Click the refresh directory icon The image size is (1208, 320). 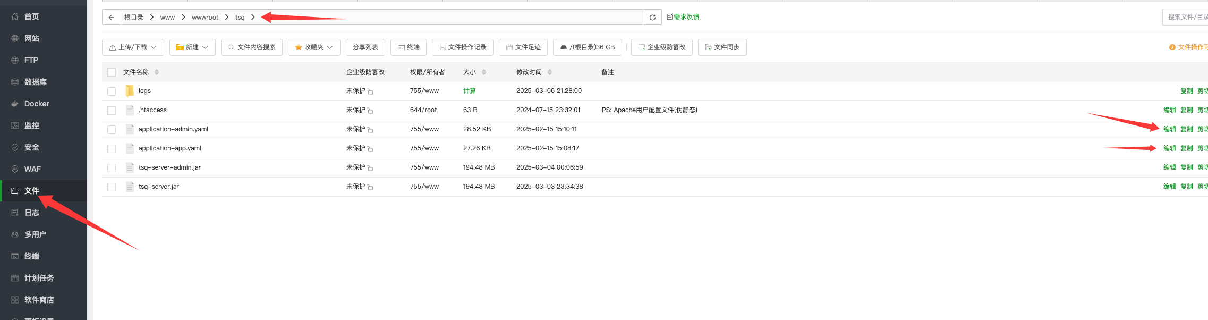(652, 18)
